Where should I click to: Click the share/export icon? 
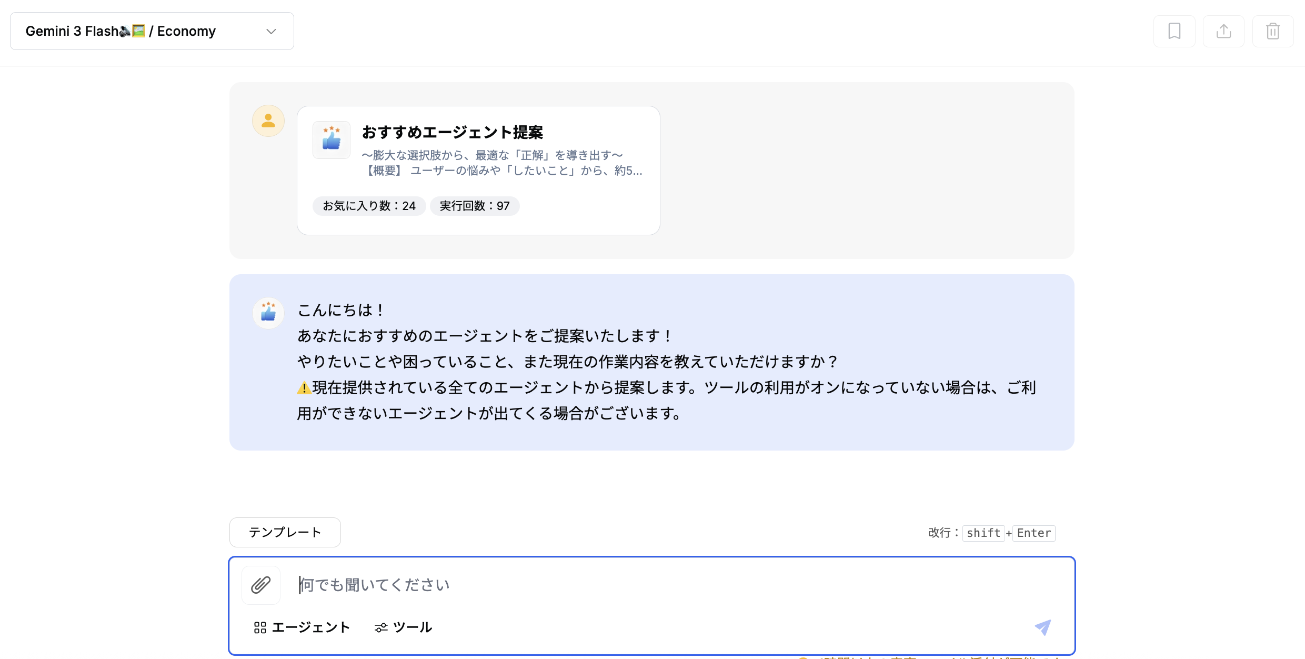pyautogui.click(x=1223, y=32)
